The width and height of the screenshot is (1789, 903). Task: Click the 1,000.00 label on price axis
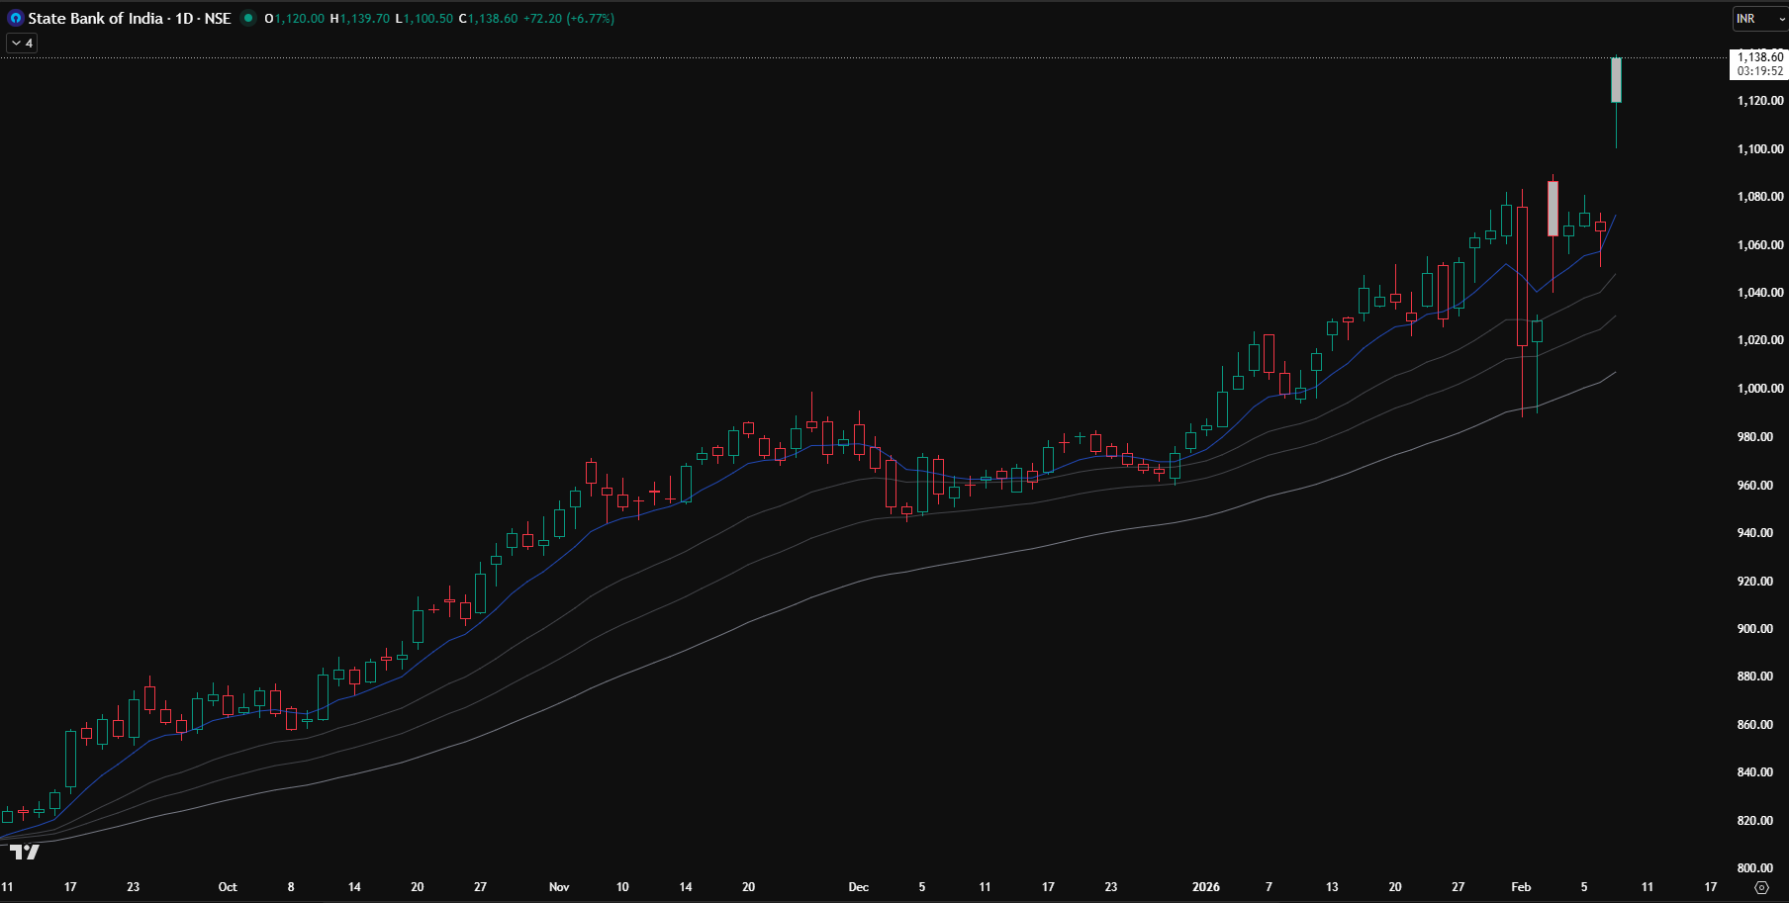1759,389
